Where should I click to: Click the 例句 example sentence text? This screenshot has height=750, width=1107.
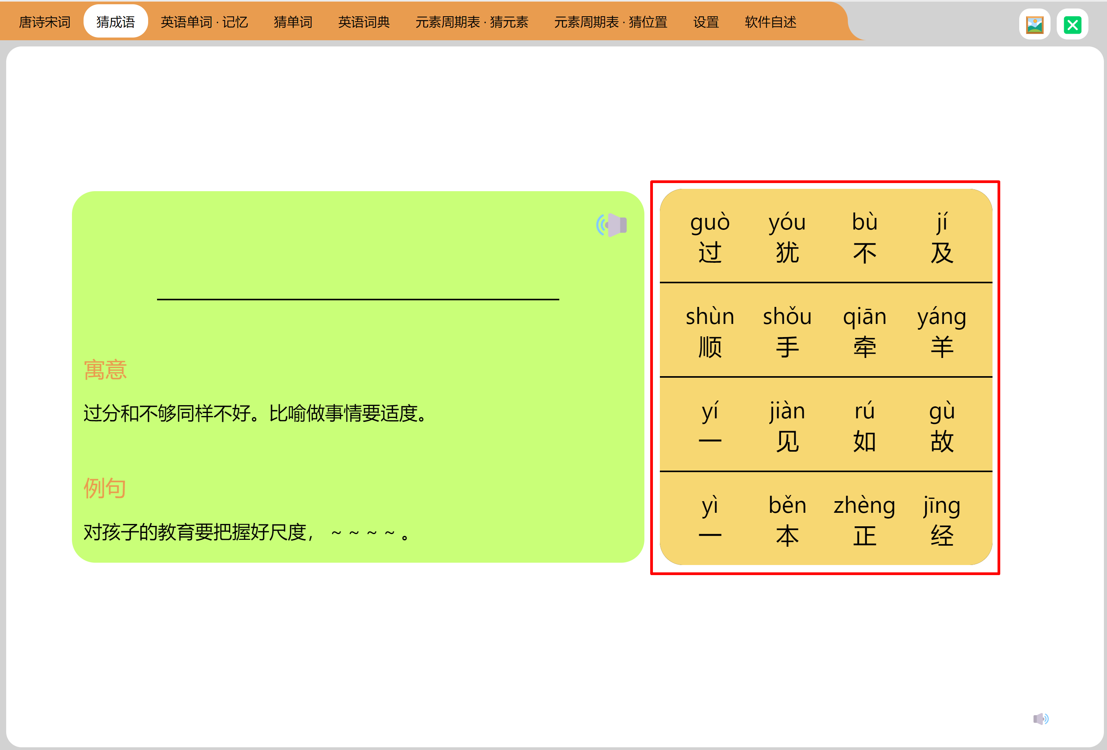(246, 532)
